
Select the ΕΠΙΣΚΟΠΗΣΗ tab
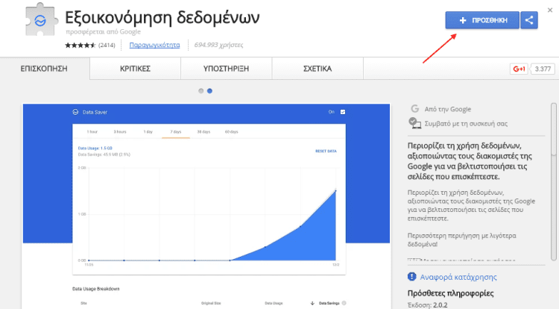(44, 69)
